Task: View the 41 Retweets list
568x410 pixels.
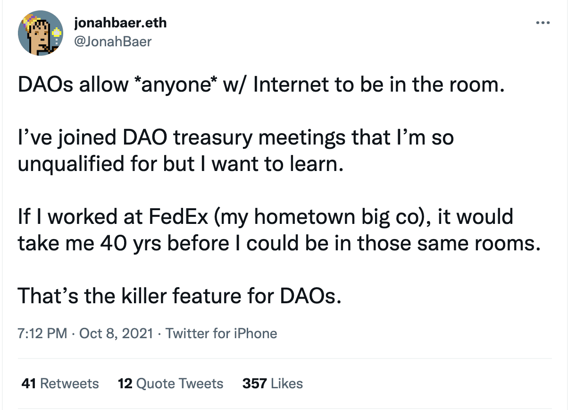Action: pyautogui.click(x=60, y=383)
